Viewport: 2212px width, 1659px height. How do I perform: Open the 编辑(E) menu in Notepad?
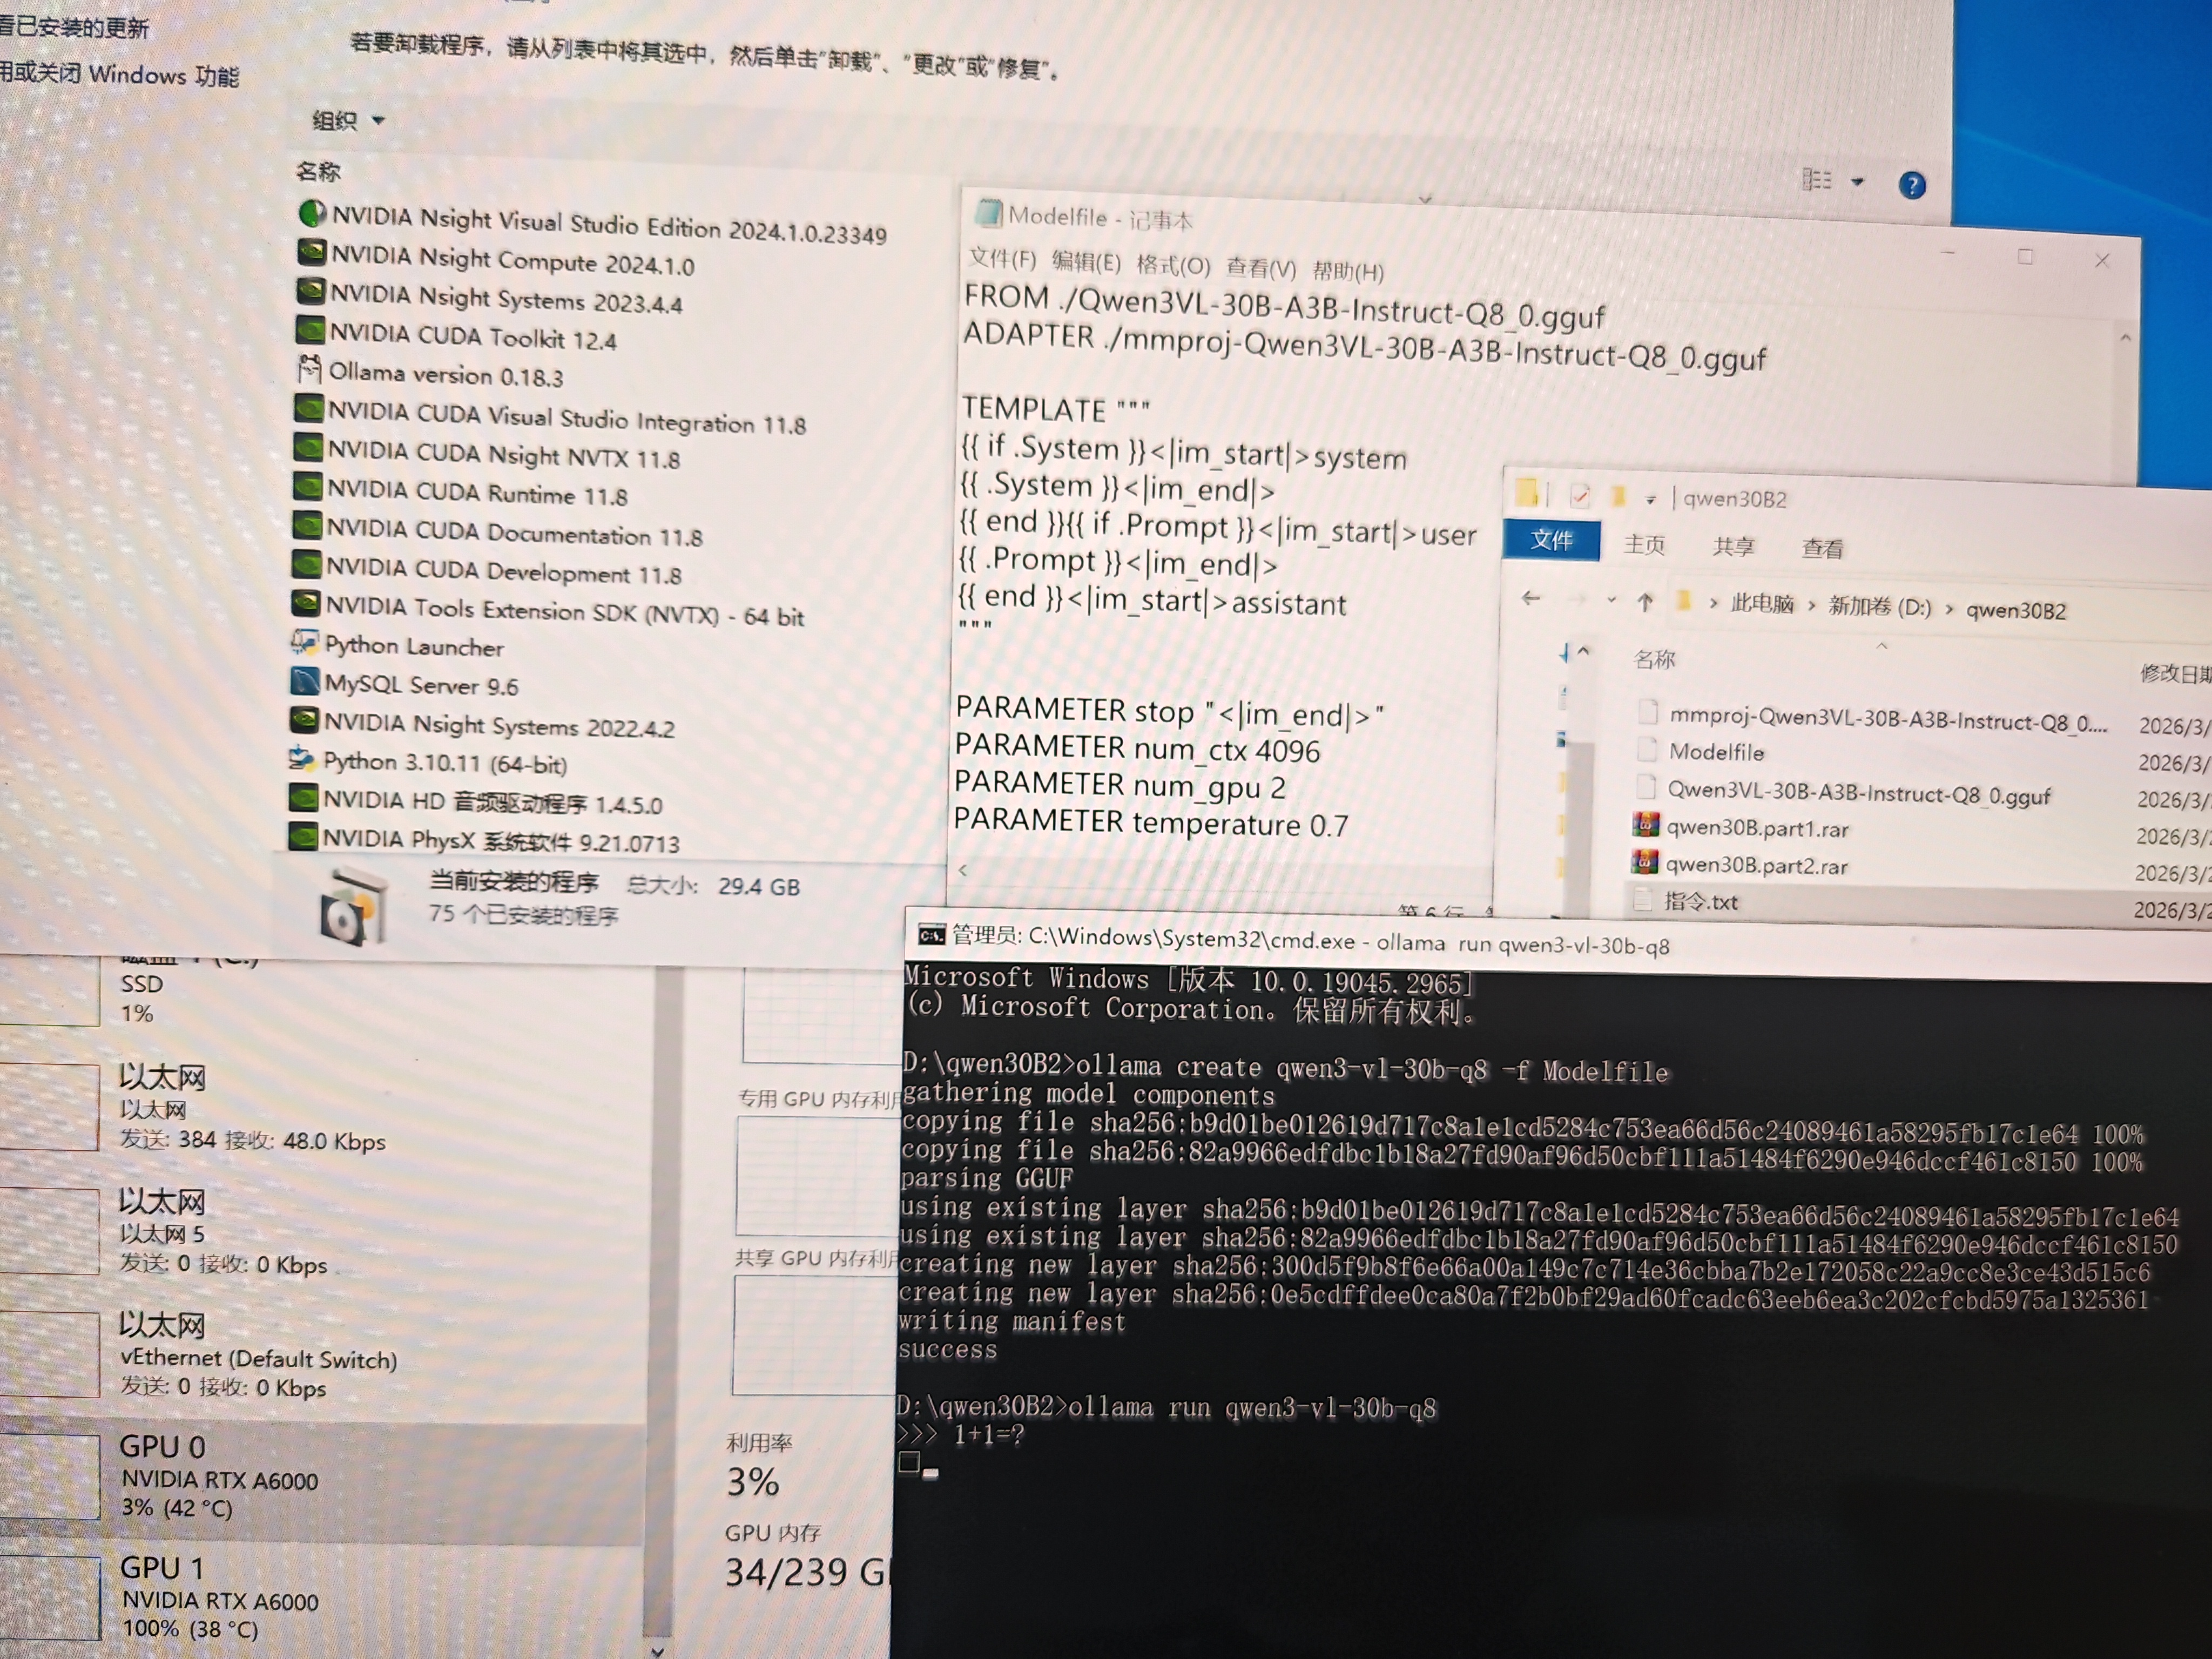pyautogui.click(x=1086, y=262)
